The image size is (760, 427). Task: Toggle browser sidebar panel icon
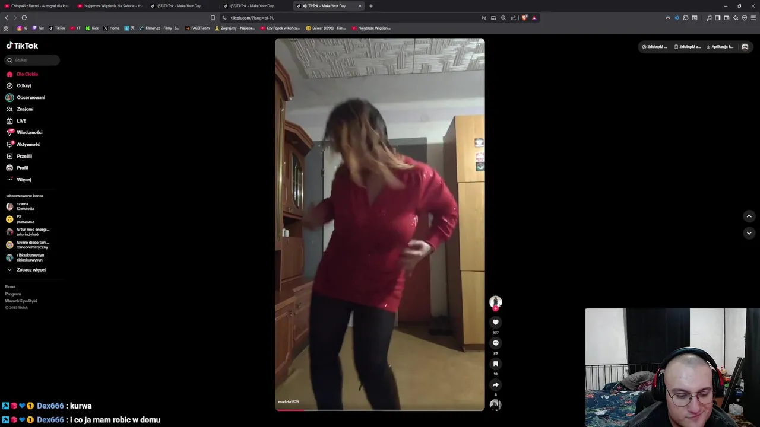[x=718, y=18]
